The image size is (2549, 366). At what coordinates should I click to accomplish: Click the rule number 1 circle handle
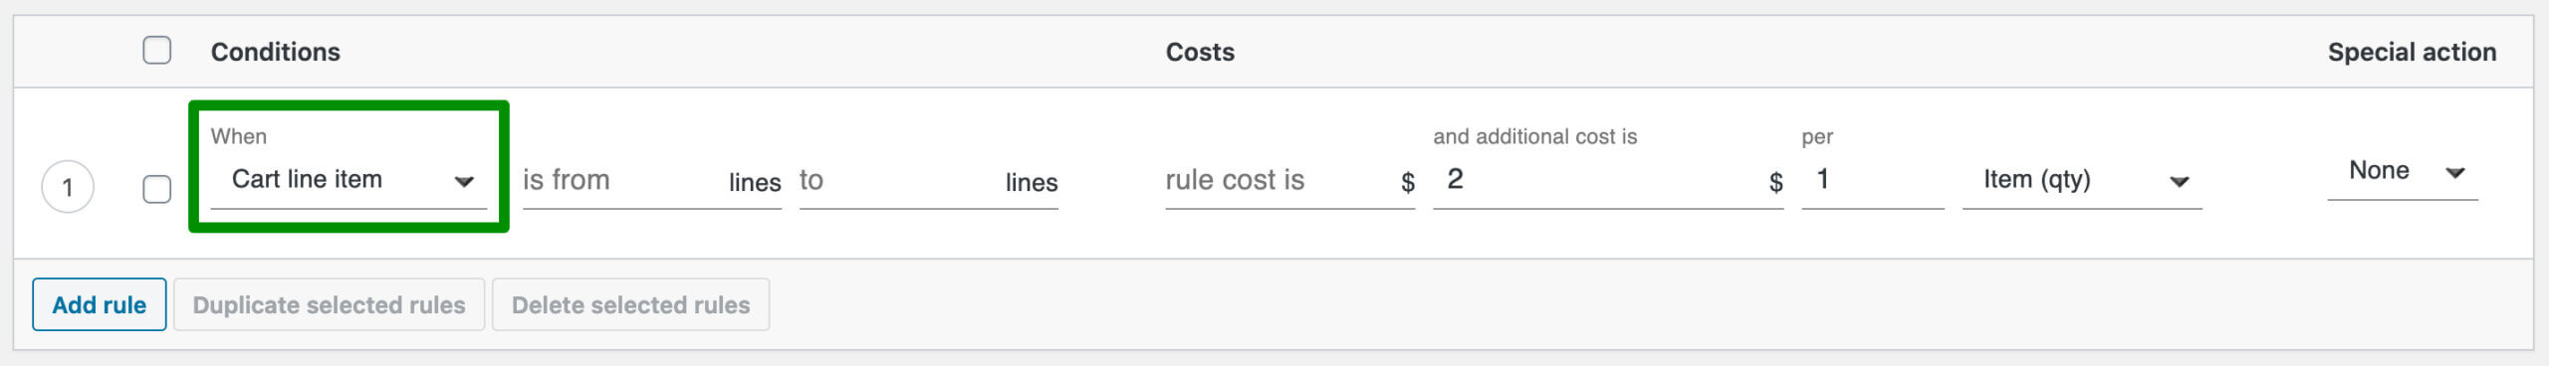[68, 187]
